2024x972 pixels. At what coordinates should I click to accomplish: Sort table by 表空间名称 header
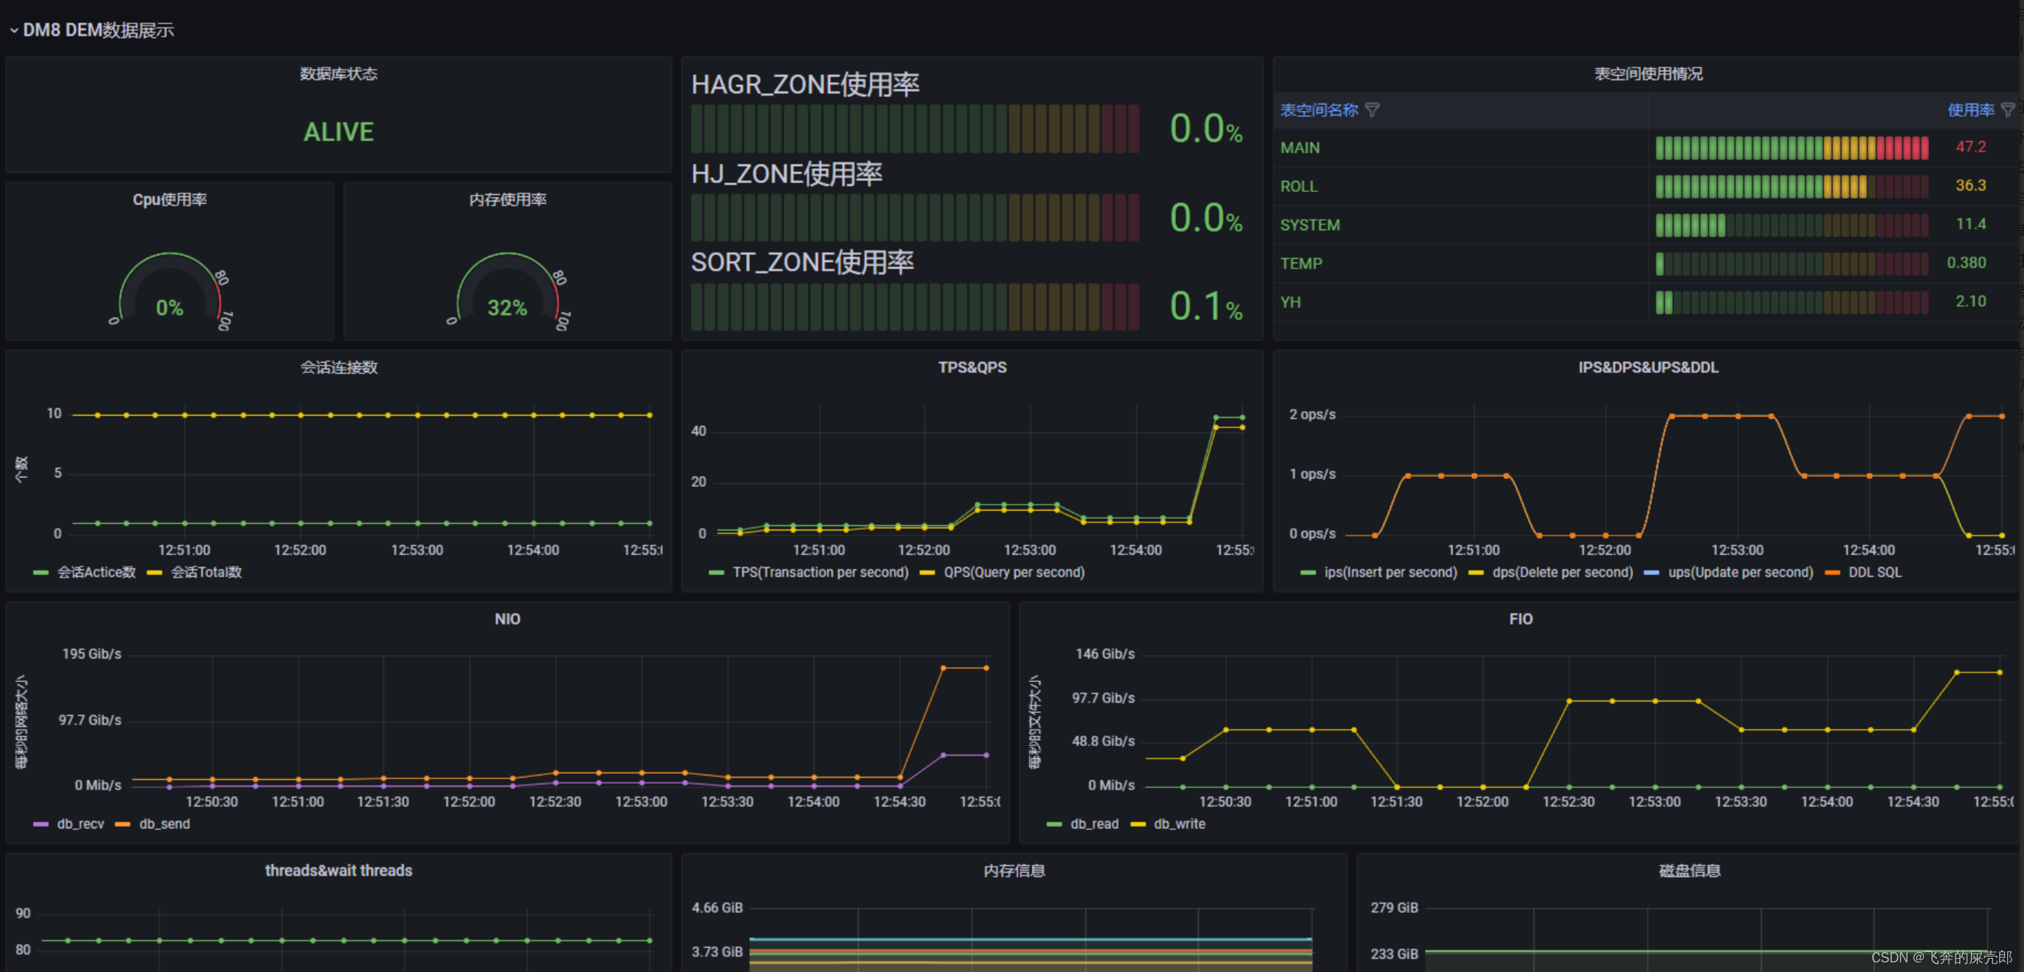[x=1318, y=110]
